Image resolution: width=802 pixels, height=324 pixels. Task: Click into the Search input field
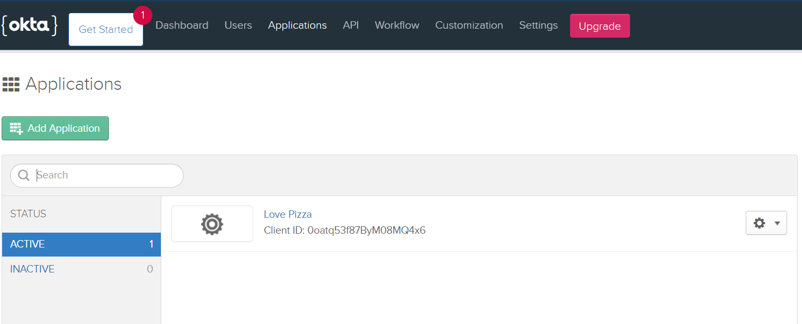tap(97, 175)
